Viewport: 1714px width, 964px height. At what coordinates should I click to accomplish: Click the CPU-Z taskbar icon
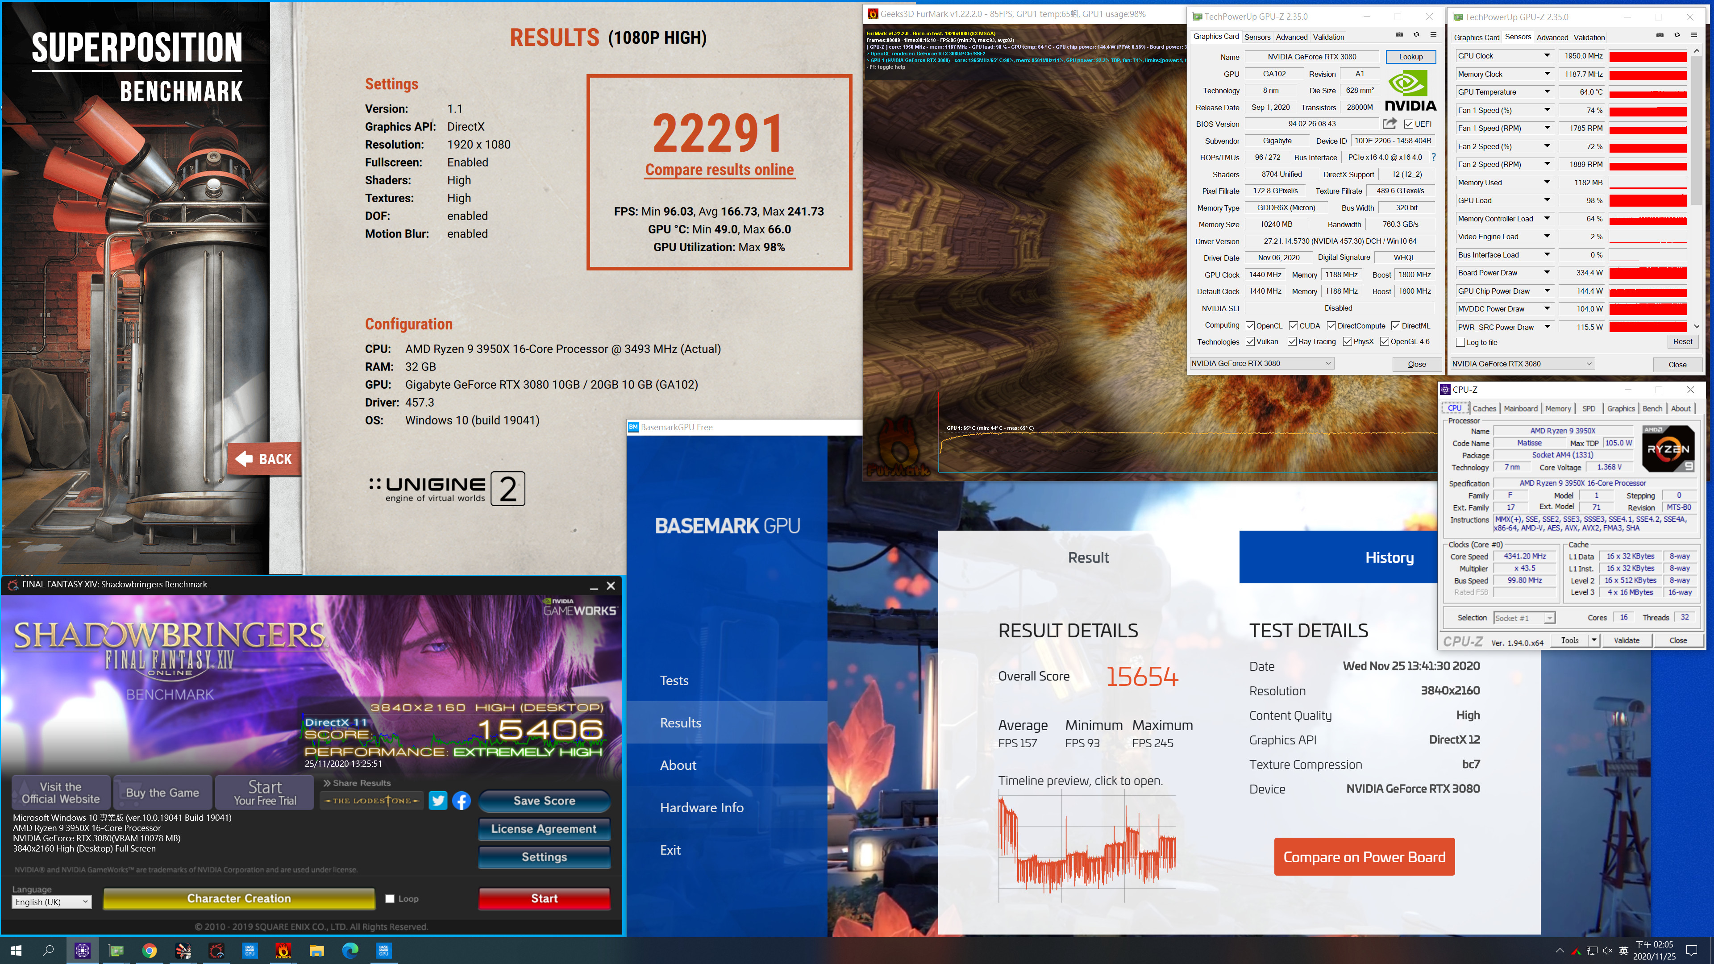tap(83, 950)
